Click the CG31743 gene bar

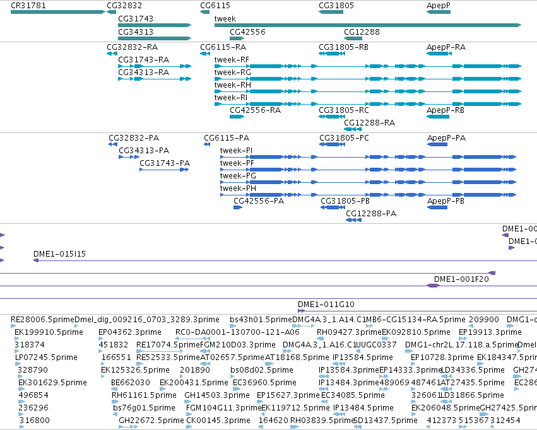point(155,25)
